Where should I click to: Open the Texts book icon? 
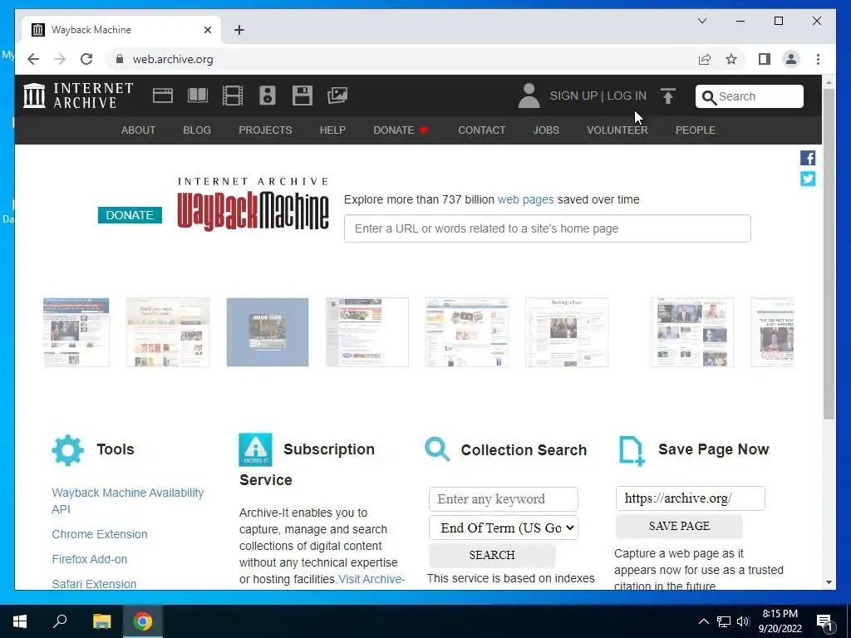click(x=198, y=96)
